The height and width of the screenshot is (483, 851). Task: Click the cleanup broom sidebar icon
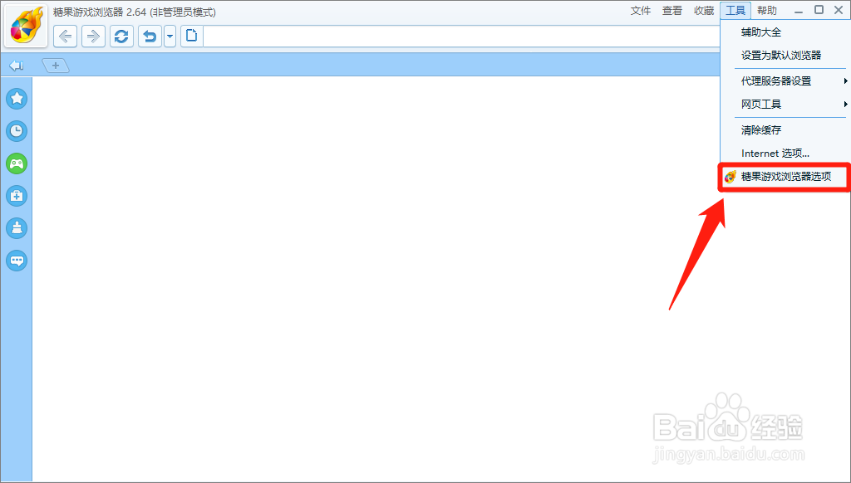17,228
